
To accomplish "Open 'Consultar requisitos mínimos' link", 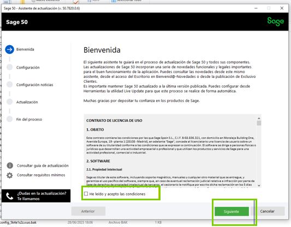I will (x=41, y=175).
